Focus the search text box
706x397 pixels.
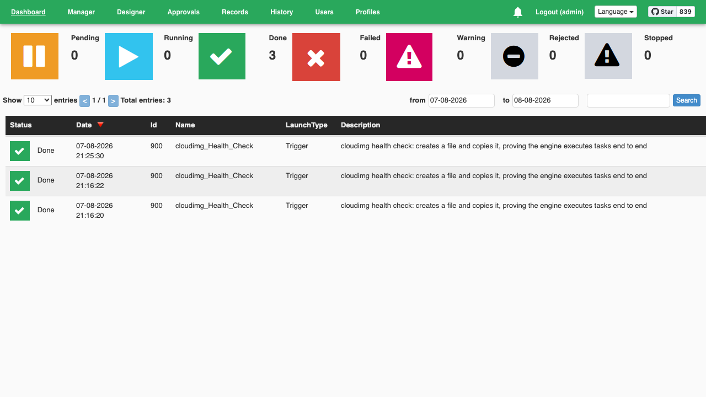[628, 100]
